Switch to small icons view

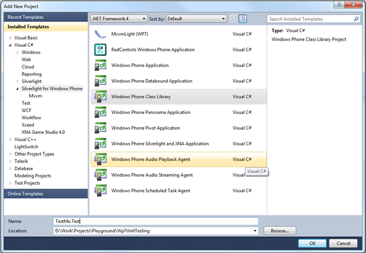coord(233,19)
